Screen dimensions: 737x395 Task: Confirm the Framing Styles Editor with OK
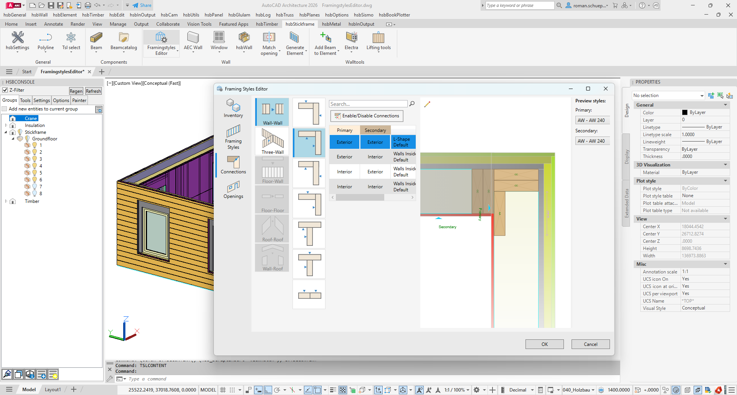click(544, 344)
